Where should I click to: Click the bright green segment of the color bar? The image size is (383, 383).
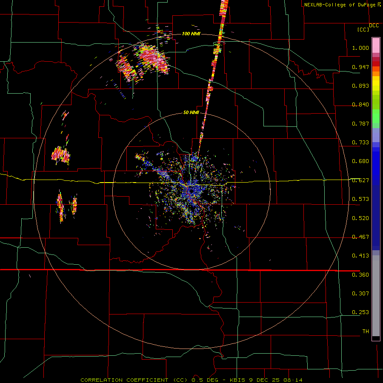tap(376, 116)
